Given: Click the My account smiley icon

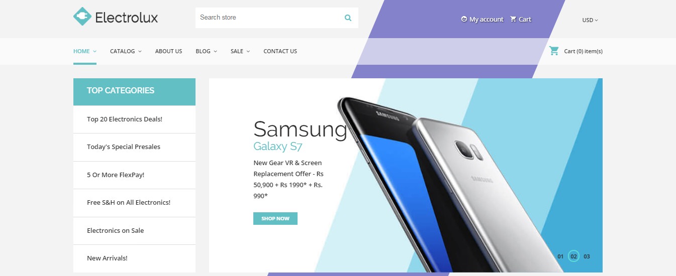Looking at the screenshot, I should point(464,19).
